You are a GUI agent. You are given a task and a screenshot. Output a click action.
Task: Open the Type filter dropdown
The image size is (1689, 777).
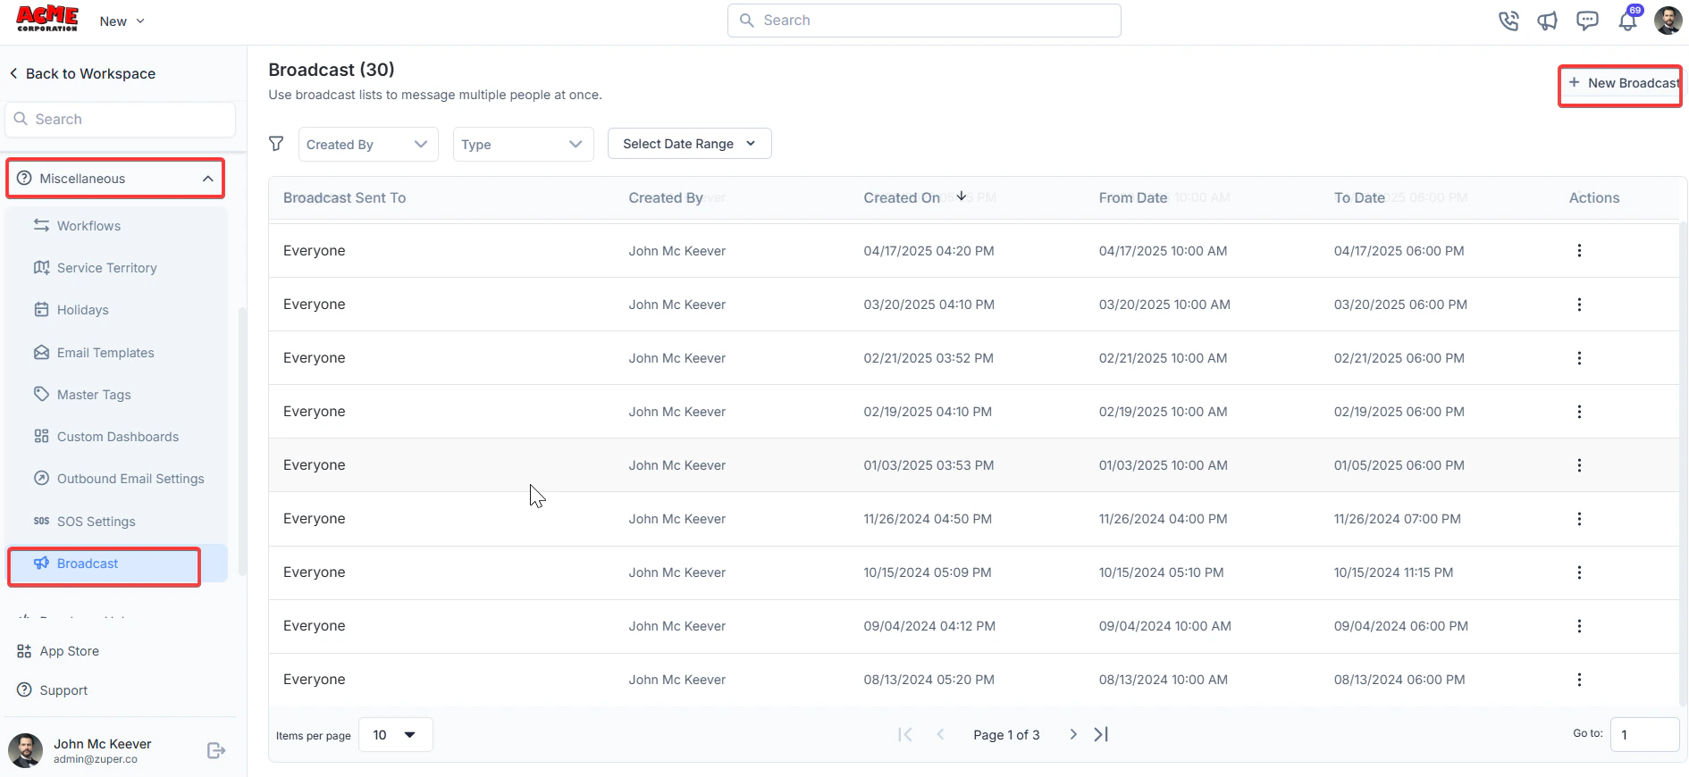coord(523,145)
